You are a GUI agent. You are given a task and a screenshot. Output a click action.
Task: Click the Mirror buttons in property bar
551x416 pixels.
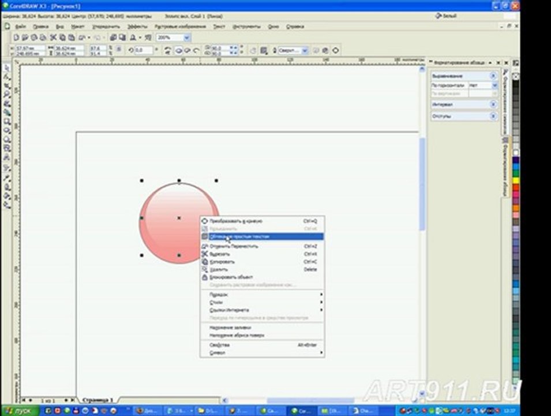coord(168,50)
